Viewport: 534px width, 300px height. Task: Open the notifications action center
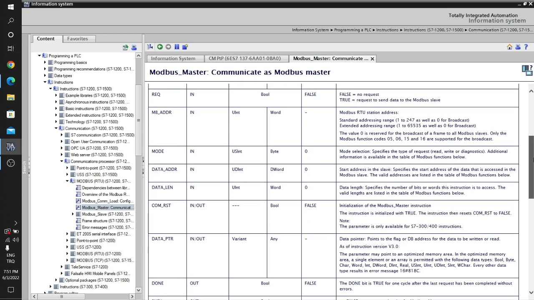11,290
